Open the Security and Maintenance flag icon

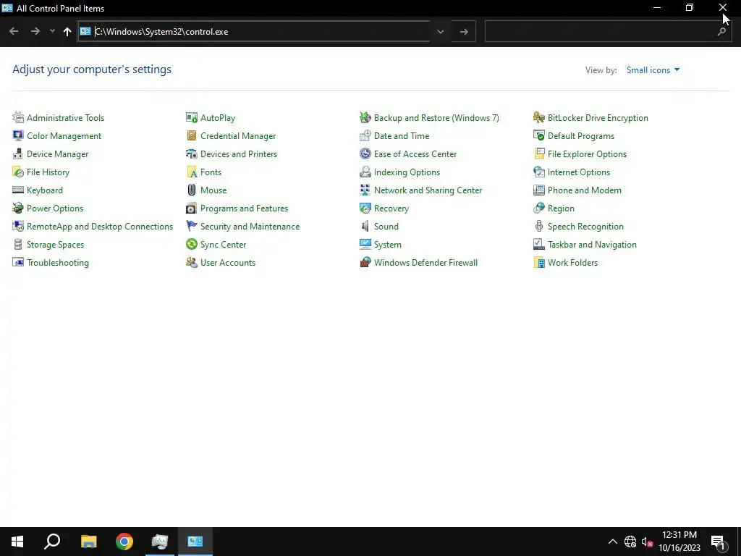pyautogui.click(x=191, y=226)
